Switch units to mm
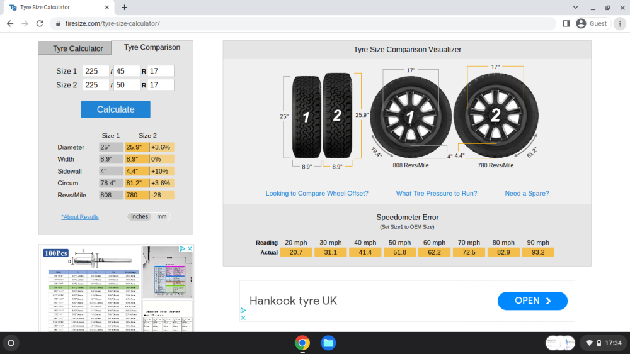Image resolution: width=630 pixels, height=354 pixels. 161,216
